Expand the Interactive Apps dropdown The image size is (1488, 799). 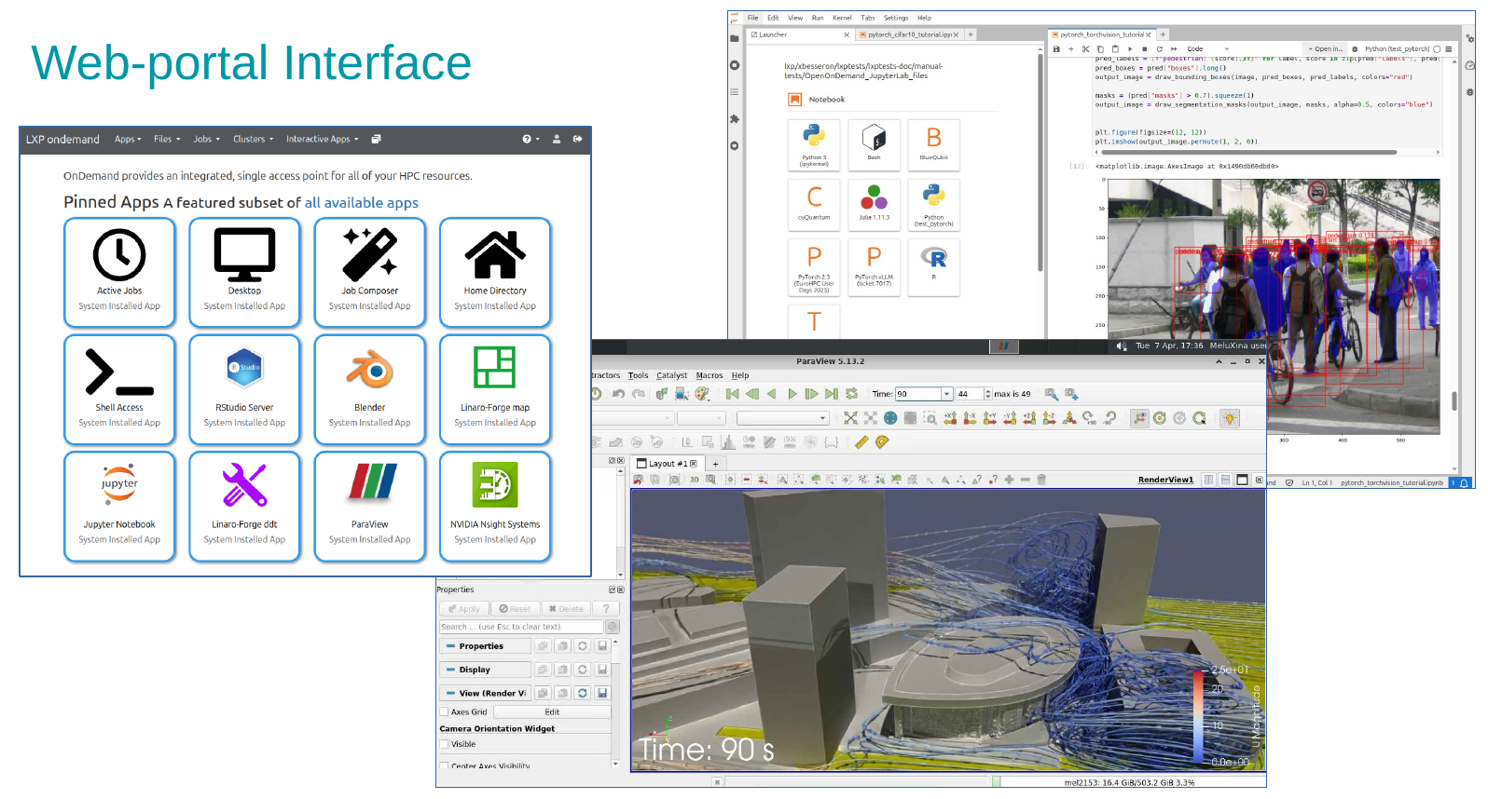click(x=322, y=140)
